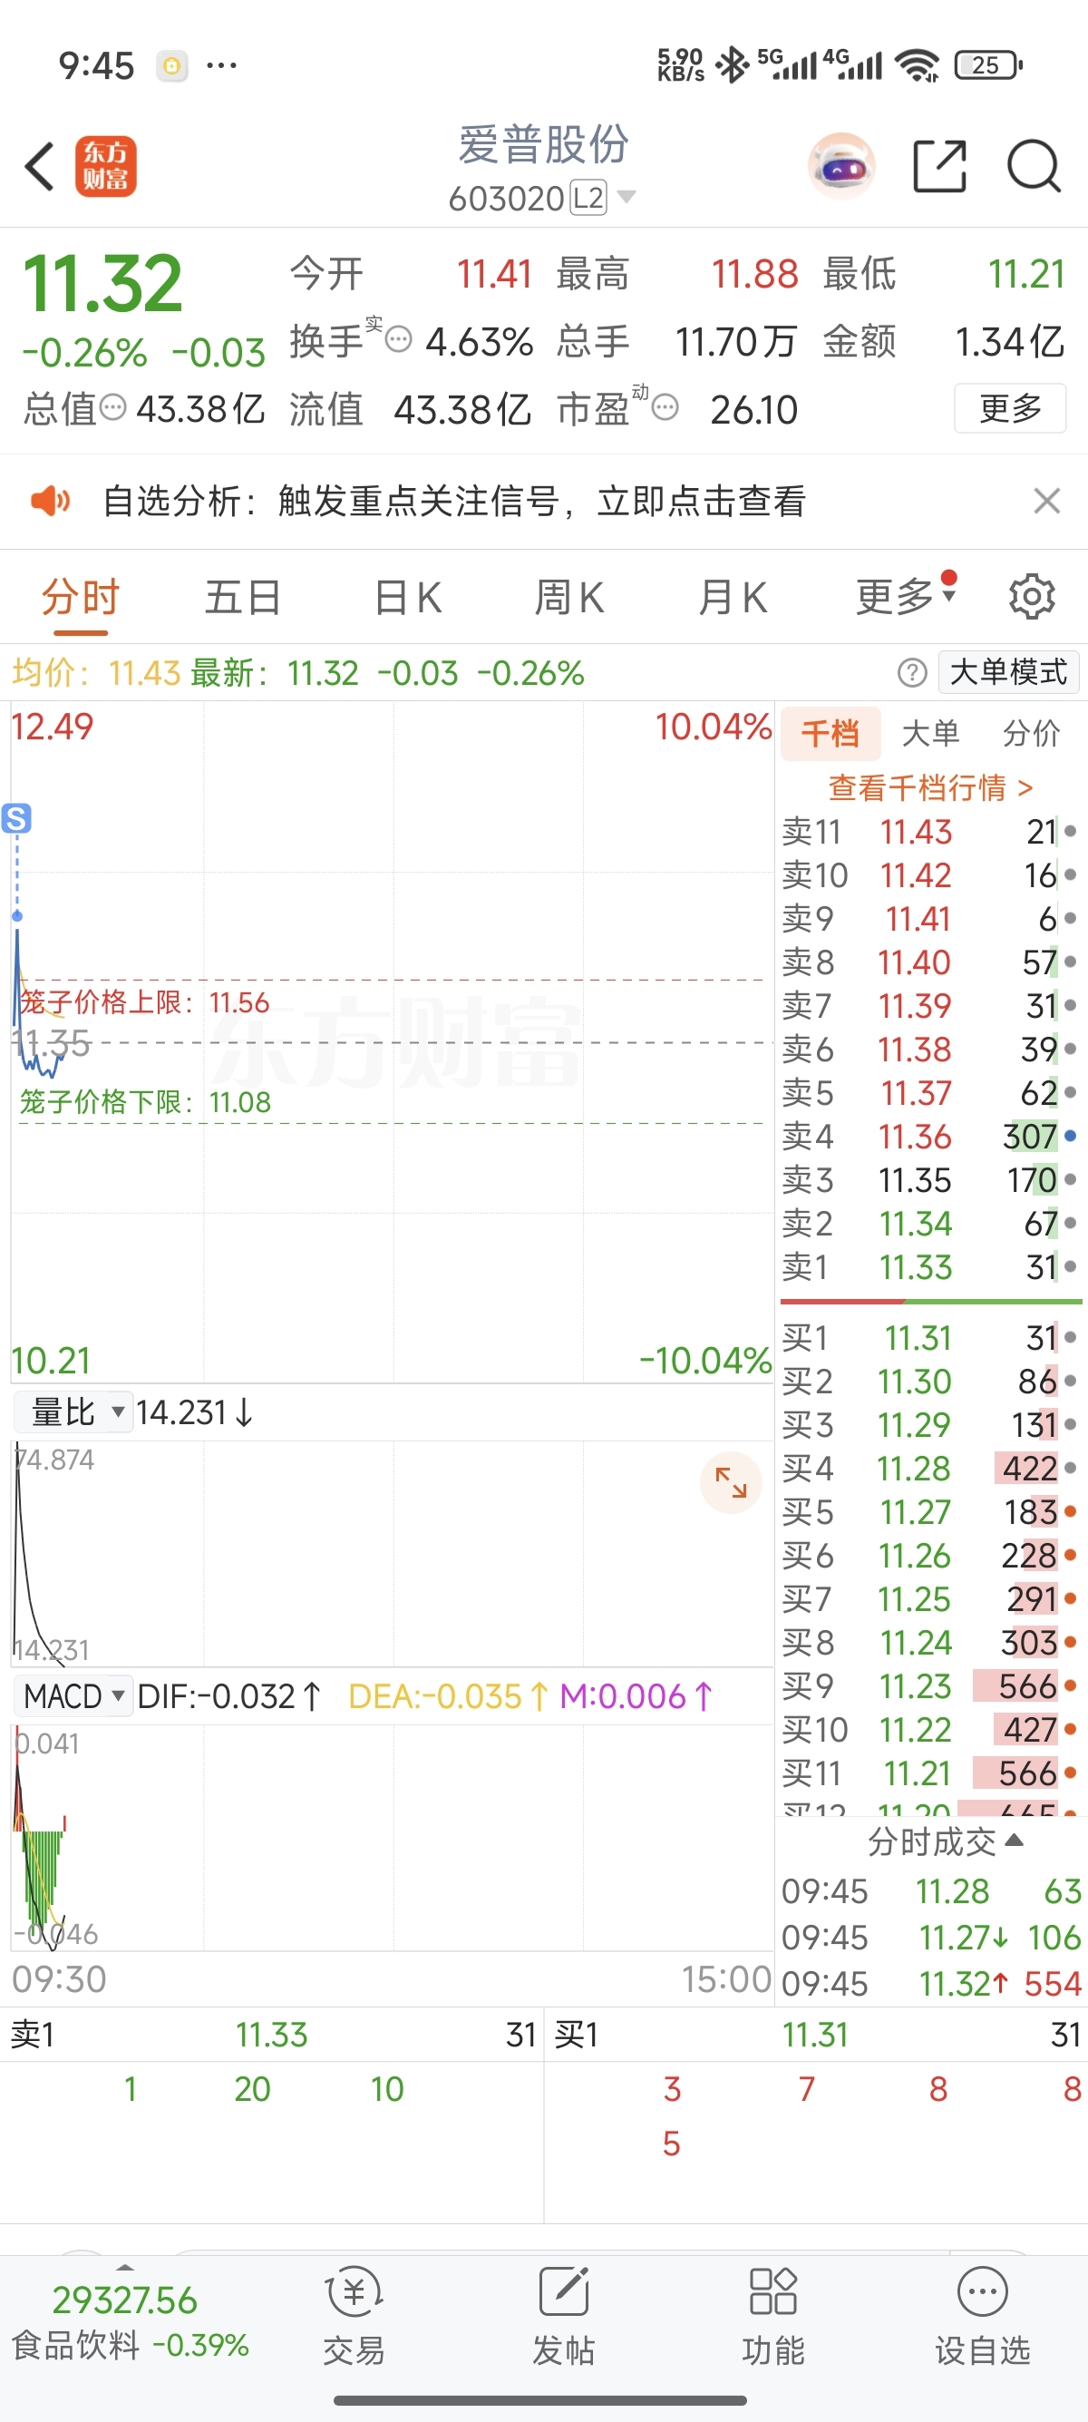Select buy row 买9 at 11.23
This screenshot has width=1088, height=2422.
coord(930,1685)
